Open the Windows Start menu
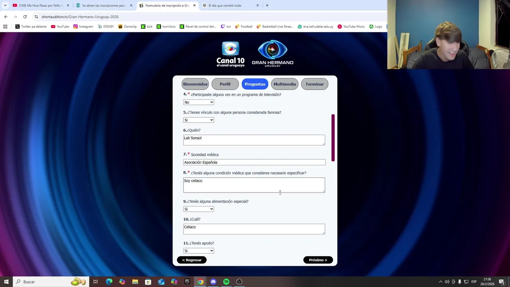Screen dimensions: 510x287 pyautogui.click(x=6, y=282)
